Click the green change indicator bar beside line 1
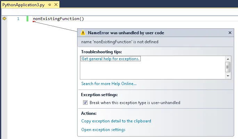This screenshot has width=238, height=139. pos(27,19)
